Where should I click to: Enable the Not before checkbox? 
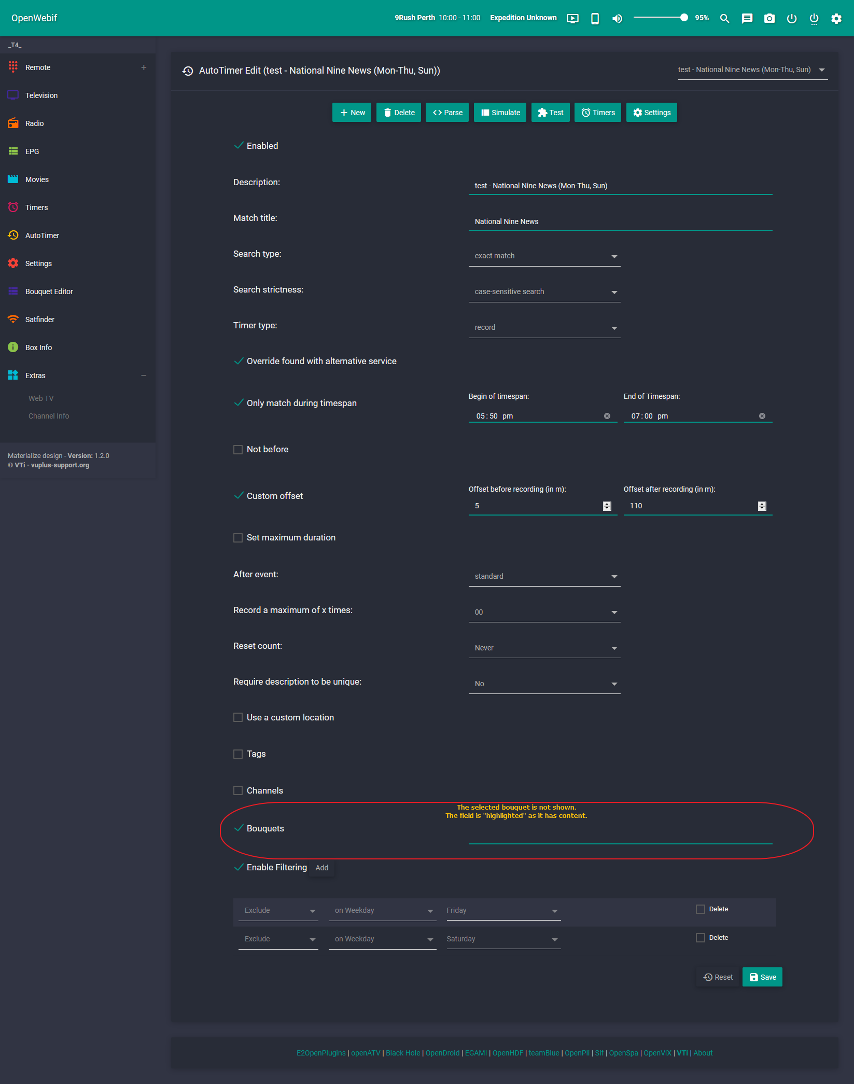(238, 449)
